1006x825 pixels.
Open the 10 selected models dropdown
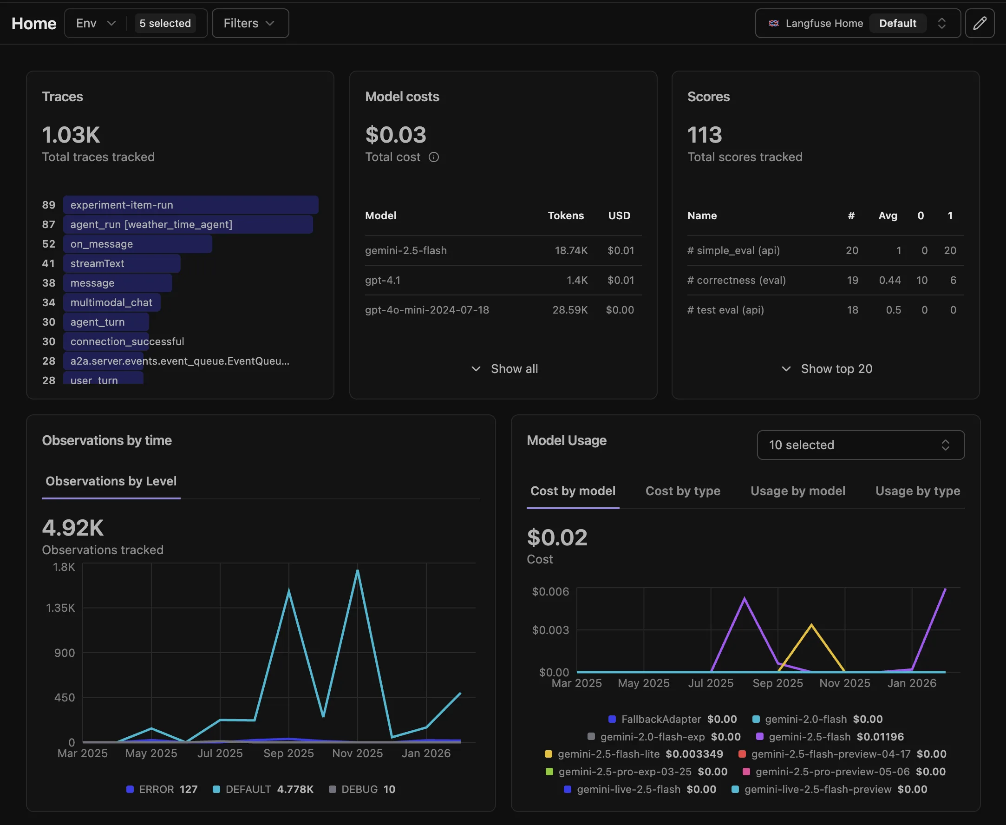(x=861, y=445)
